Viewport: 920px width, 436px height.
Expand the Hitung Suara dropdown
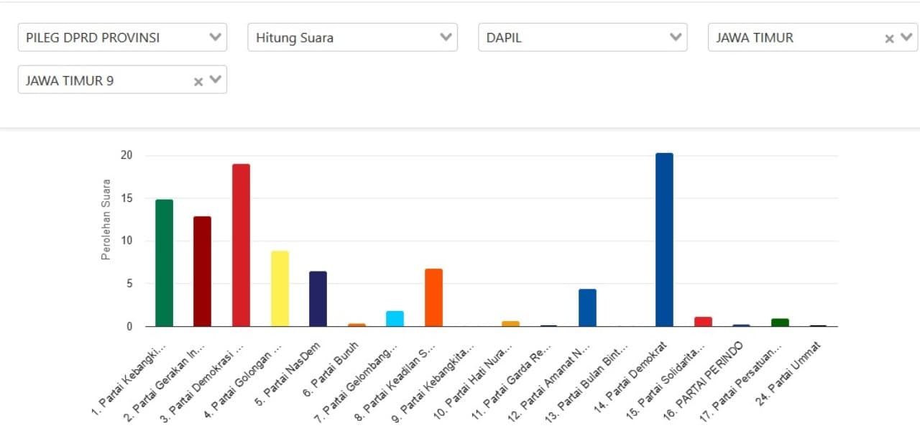click(x=352, y=37)
